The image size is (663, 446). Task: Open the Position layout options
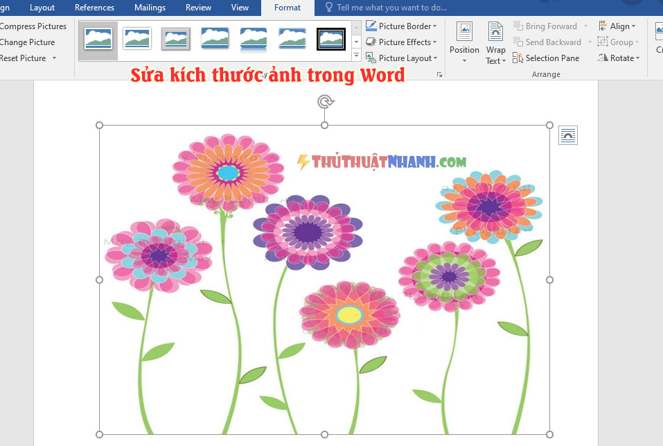(x=464, y=42)
